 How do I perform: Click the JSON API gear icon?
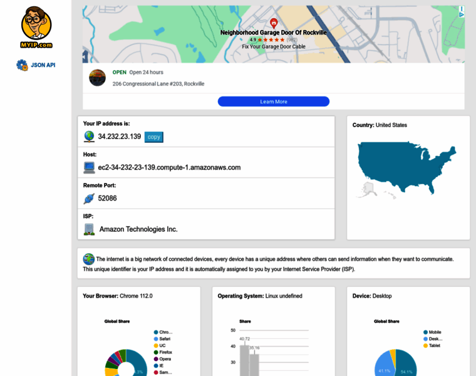22,65
